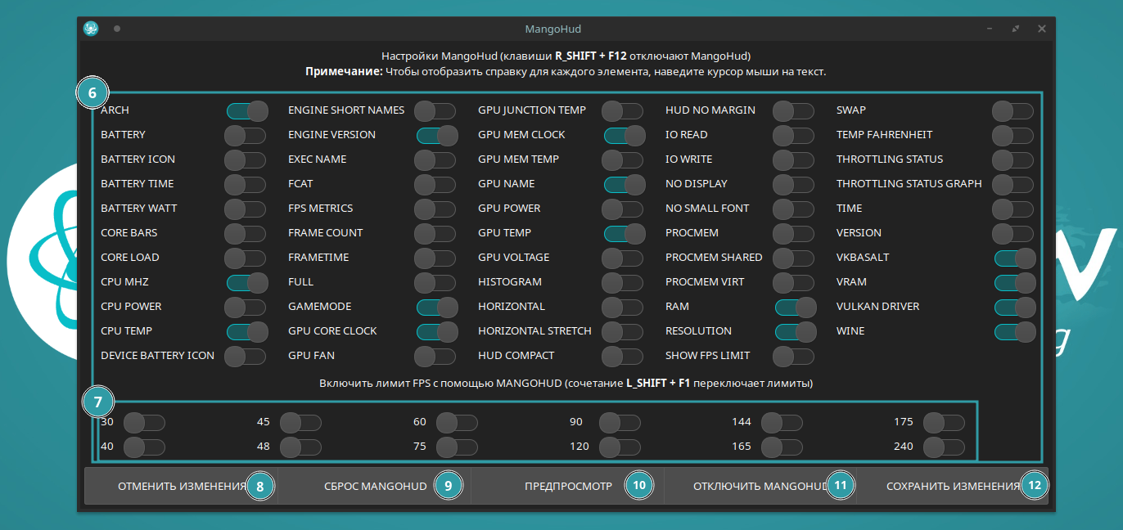
Task: Click the app logo icon in title bar
Action: click(x=91, y=29)
